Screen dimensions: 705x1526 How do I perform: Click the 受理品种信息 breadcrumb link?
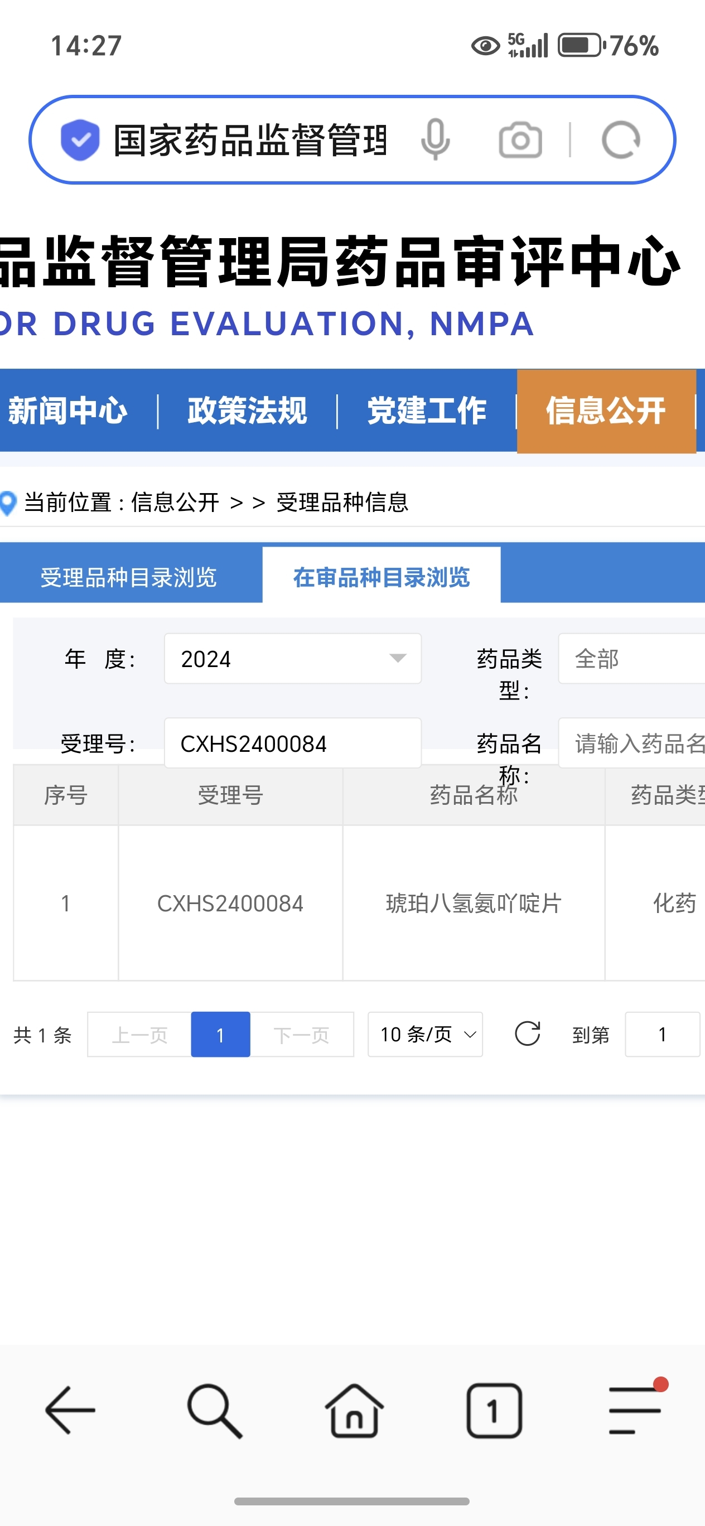pyautogui.click(x=342, y=503)
